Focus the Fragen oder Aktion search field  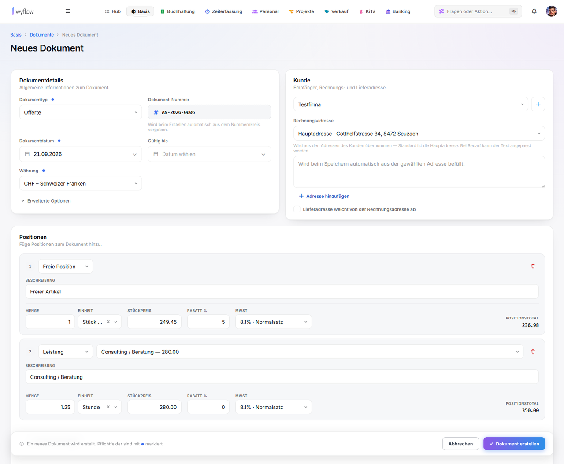[x=478, y=11]
